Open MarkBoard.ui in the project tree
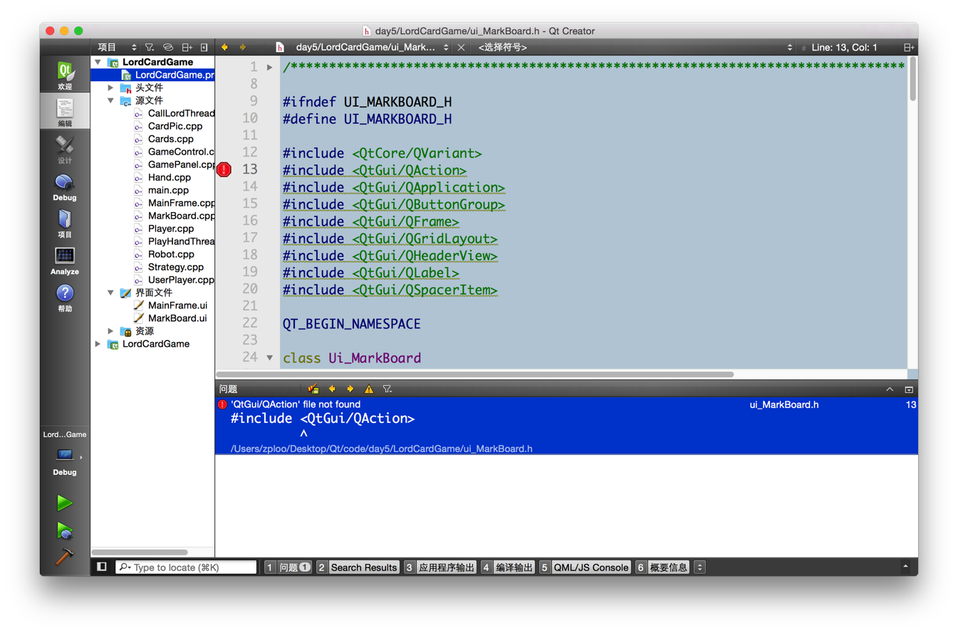958x633 pixels. click(177, 318)
